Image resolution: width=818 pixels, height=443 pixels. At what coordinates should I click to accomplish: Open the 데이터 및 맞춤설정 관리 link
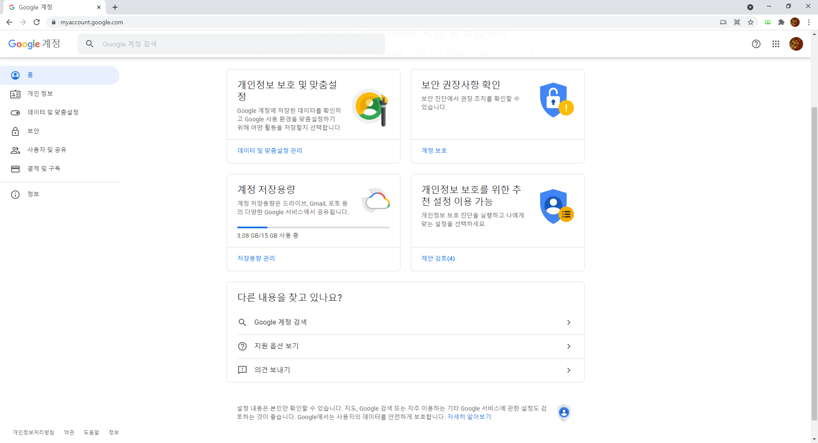(x=270, y=150)
